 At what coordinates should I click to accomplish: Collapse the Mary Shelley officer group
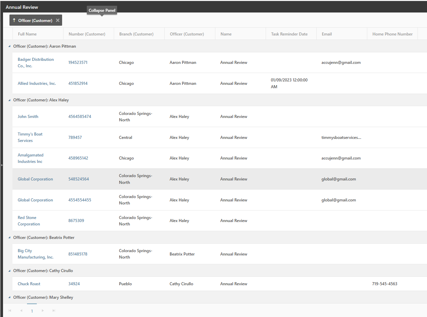point(9,297)
